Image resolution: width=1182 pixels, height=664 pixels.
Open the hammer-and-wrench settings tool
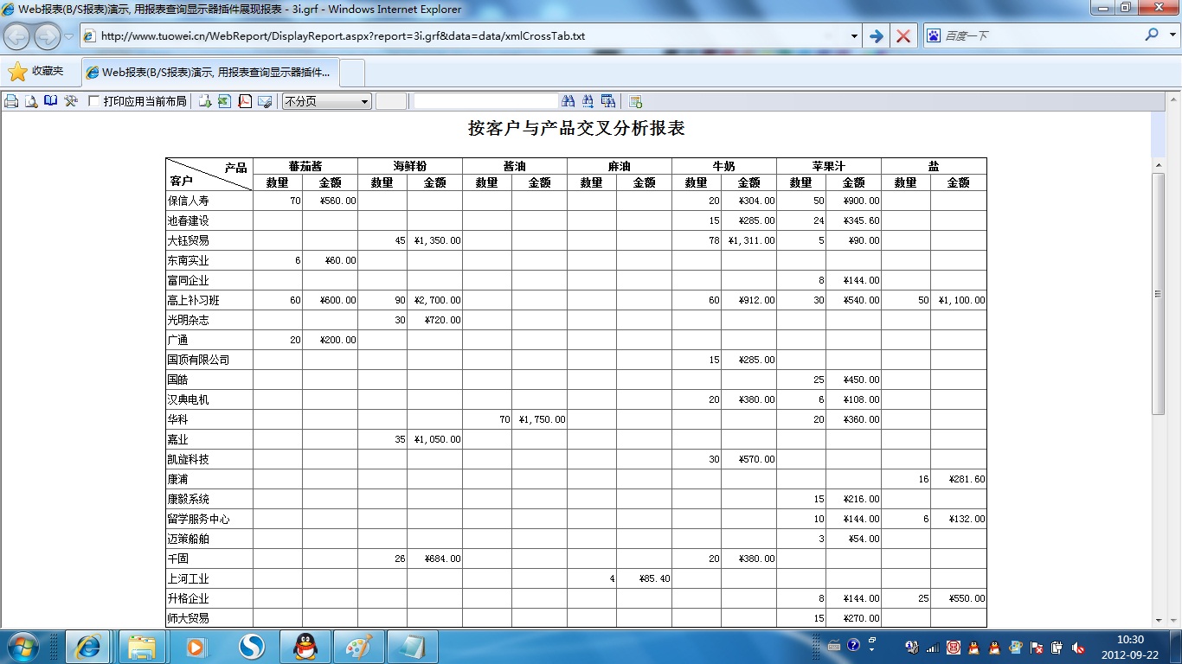(71, 101)
